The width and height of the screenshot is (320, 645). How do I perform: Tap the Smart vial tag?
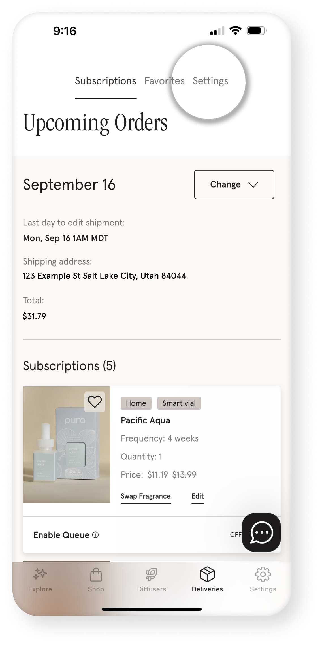tap(179, 403)
